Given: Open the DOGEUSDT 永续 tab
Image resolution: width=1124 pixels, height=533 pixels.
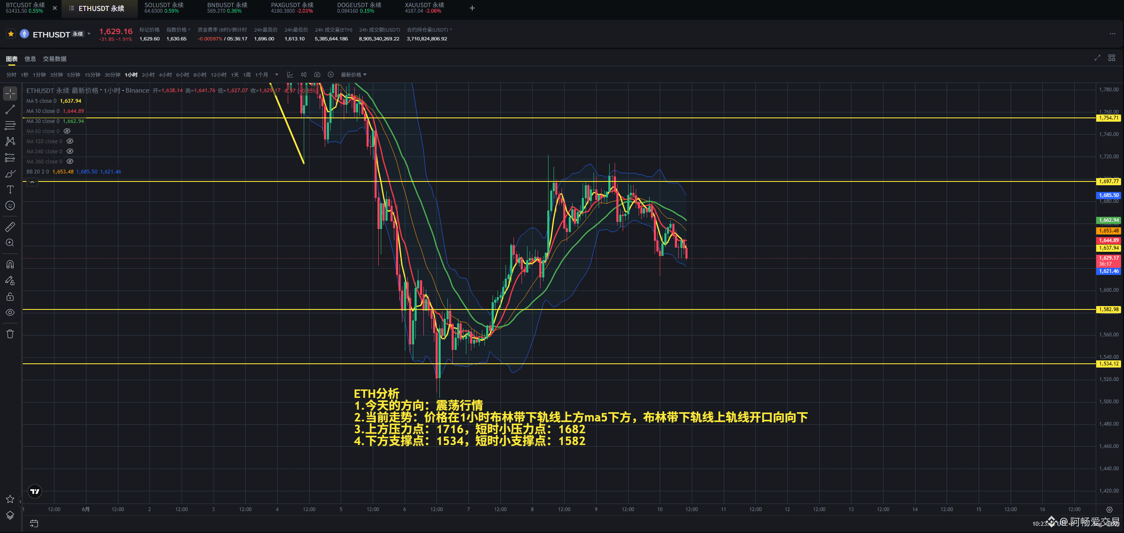Looking at the screenshot, I should click(359, 8).
